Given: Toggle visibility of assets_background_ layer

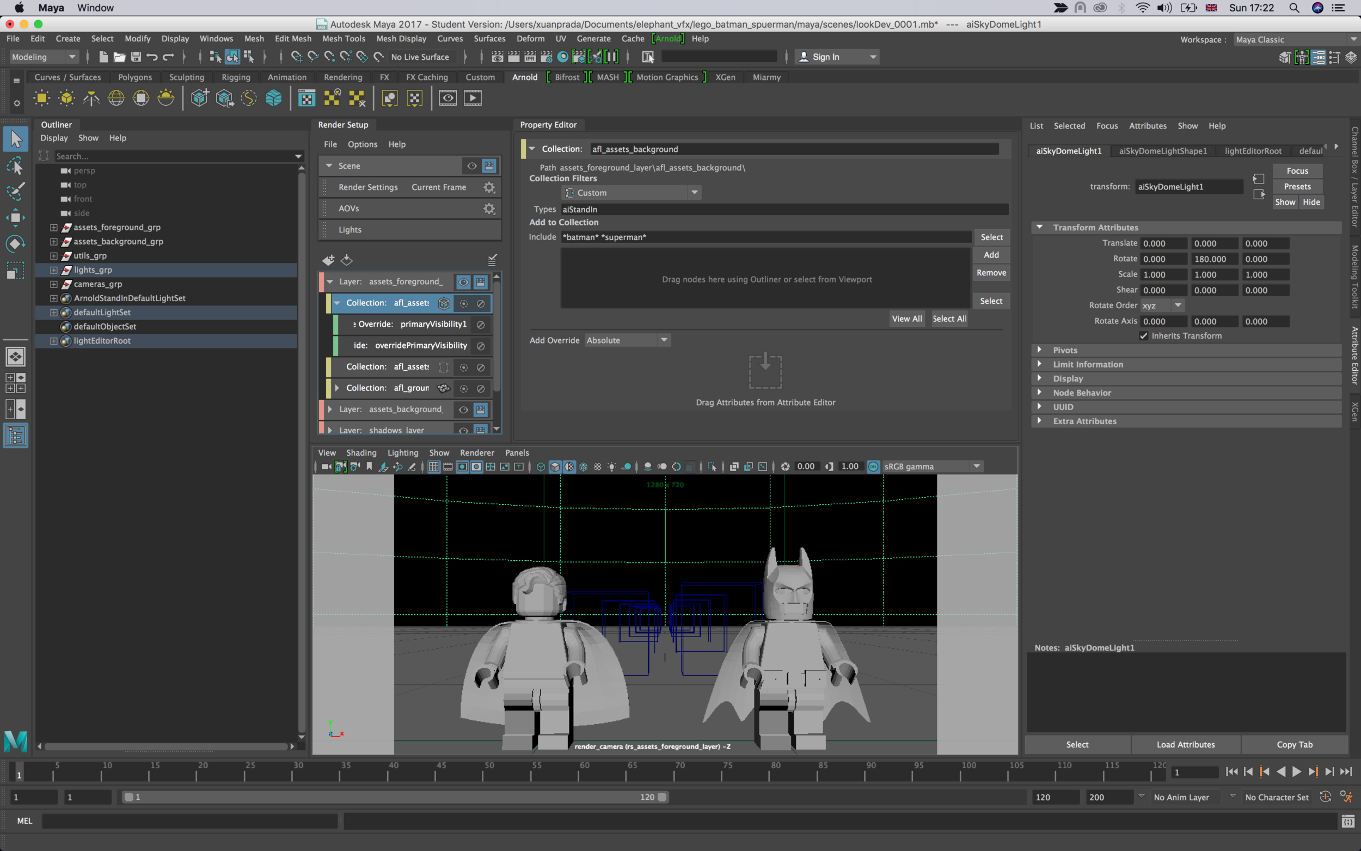Looking at the screenshot, I should coord(463,410).
